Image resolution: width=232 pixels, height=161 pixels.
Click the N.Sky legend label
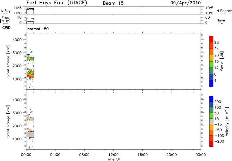click(5, 11)
